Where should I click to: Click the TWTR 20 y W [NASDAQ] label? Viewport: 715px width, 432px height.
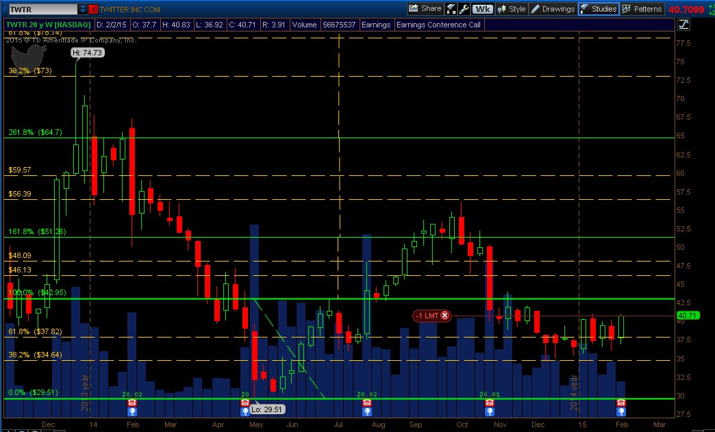click(x=49, y=25)
